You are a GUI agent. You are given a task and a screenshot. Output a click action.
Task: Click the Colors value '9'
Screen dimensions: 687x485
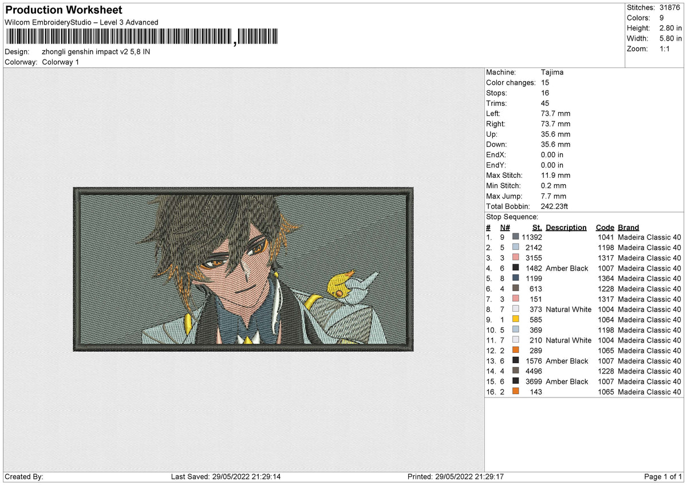[662, 18]
